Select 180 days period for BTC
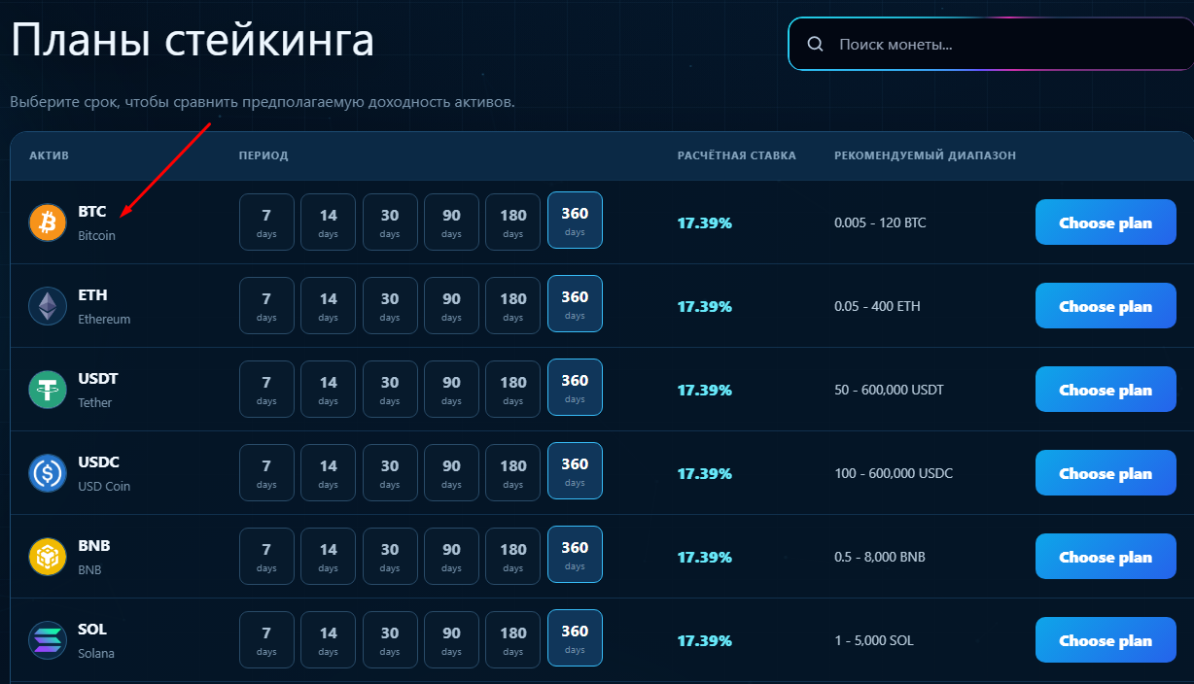This screenshot has width=1194, height=684. click(513, 222)
